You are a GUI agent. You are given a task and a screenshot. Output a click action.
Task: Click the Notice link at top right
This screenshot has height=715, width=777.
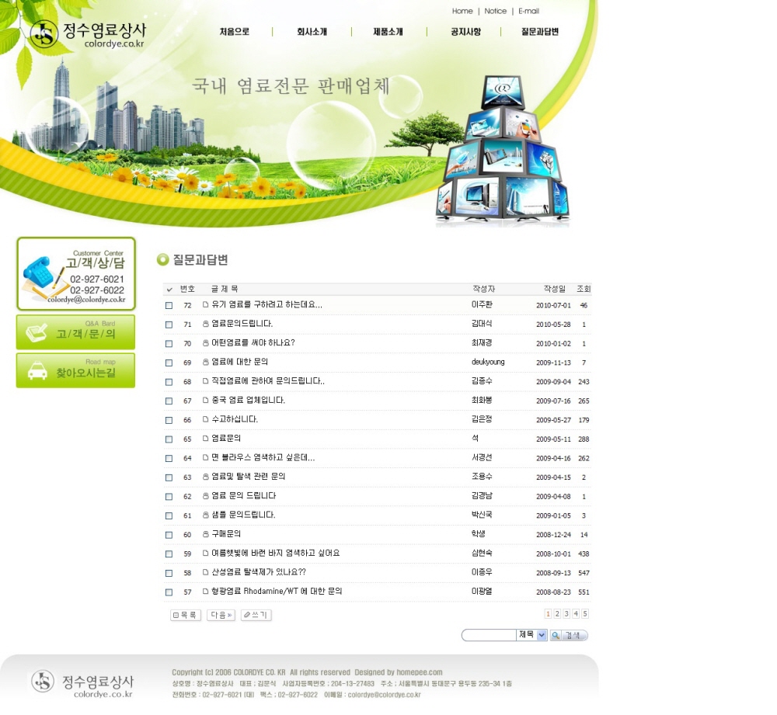tap(495, 12)
